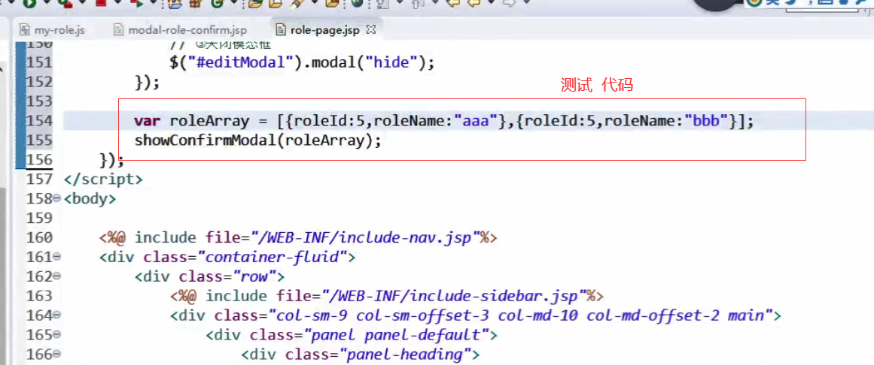Click the include-sidebar.jsp include directive
Screen dimensions: 874x365
pos(388,296)
